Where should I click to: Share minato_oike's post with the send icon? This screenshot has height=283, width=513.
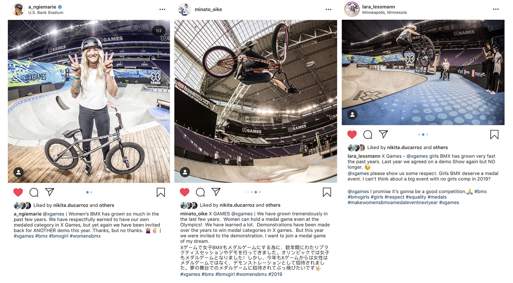click(216, 192)
